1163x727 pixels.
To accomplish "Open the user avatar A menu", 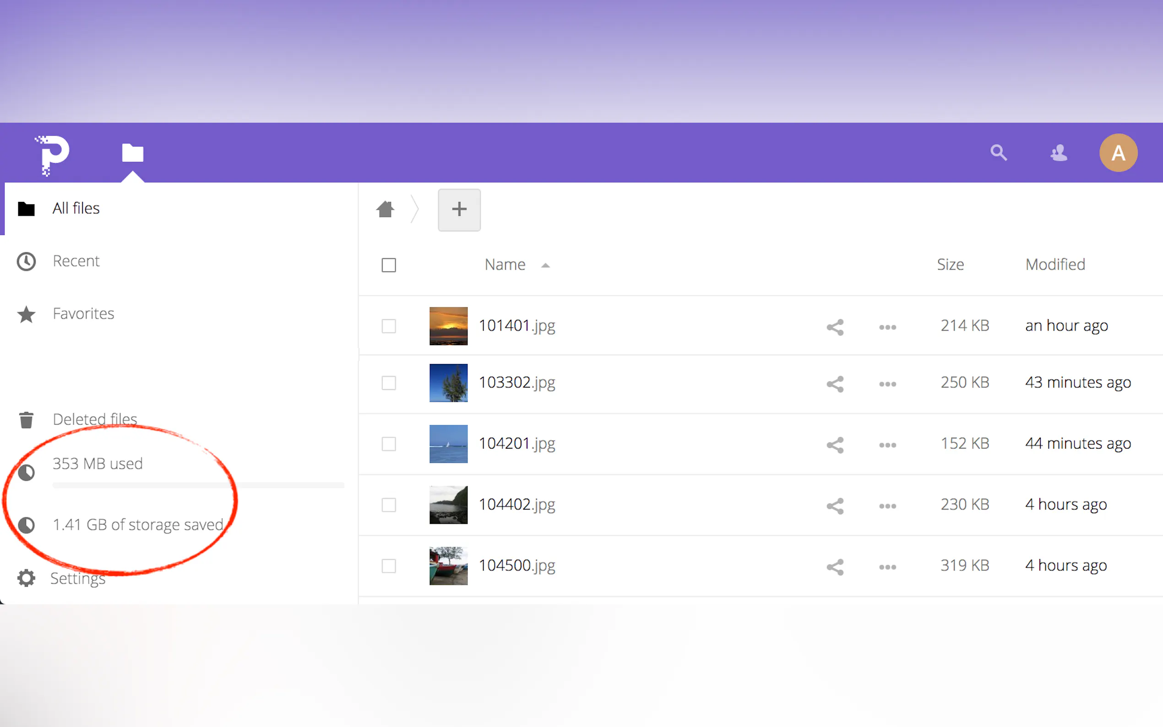I will point(1118,153).
